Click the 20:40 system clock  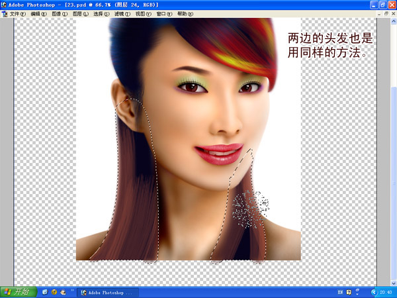pos(386,293)
